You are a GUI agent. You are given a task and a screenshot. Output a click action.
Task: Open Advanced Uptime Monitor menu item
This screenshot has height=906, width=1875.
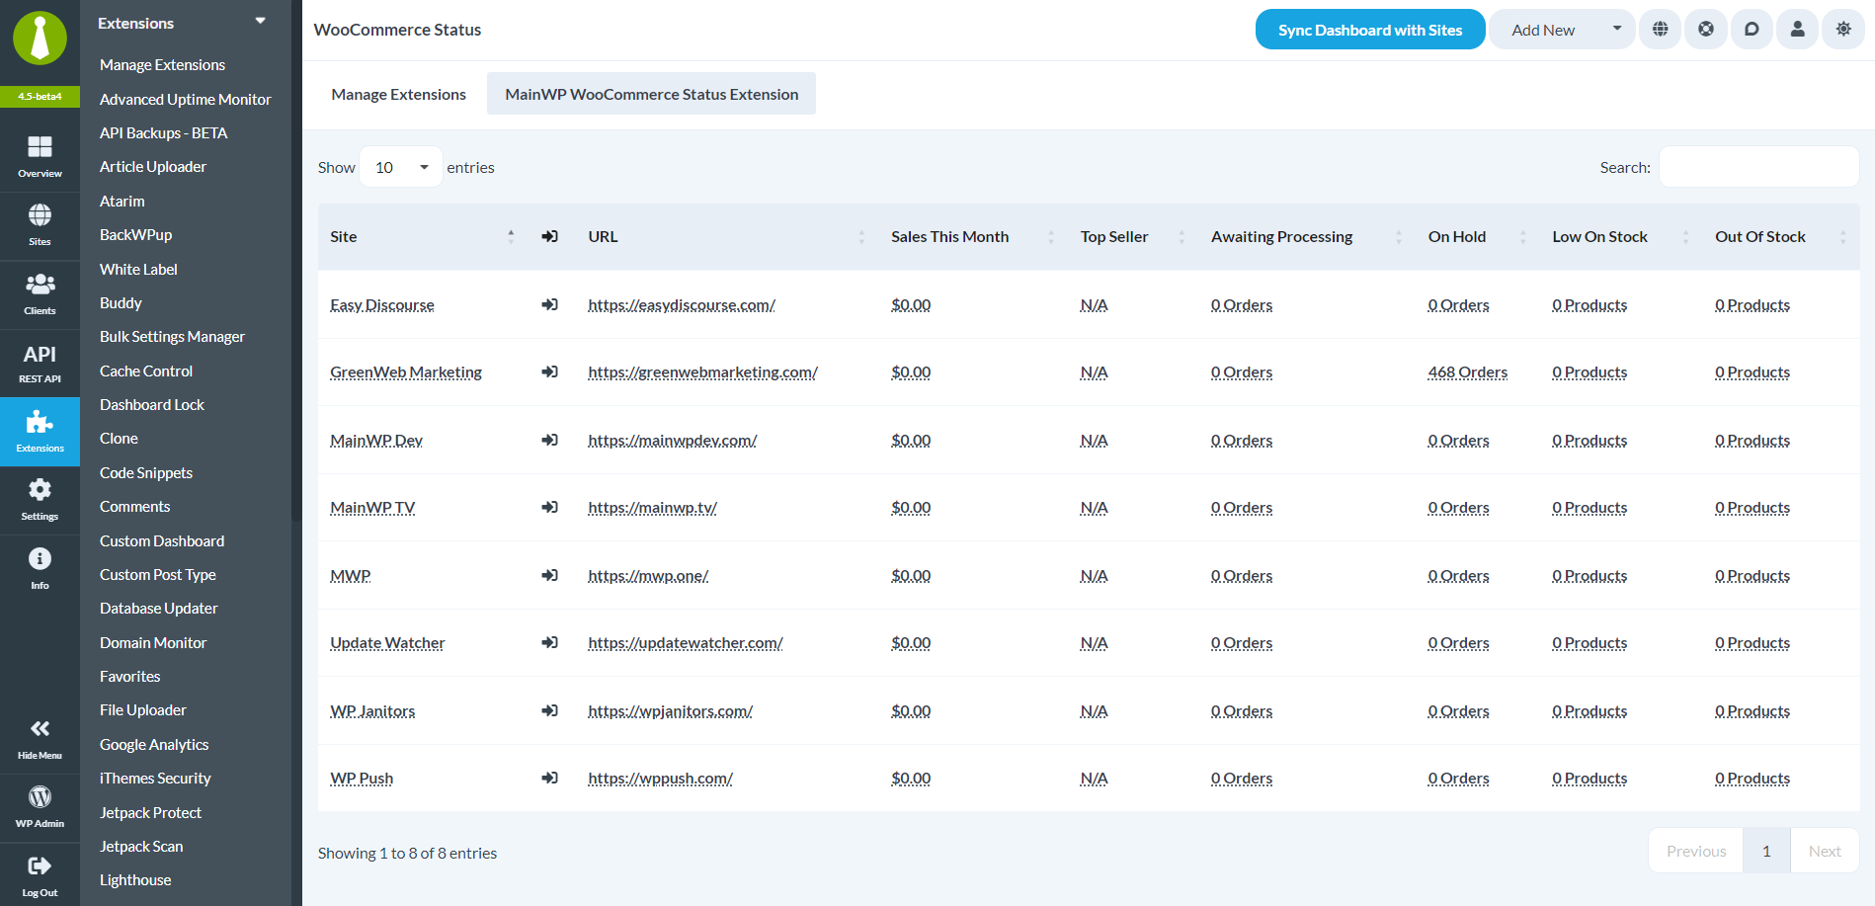pyautogui.click(x=185, y=99)
